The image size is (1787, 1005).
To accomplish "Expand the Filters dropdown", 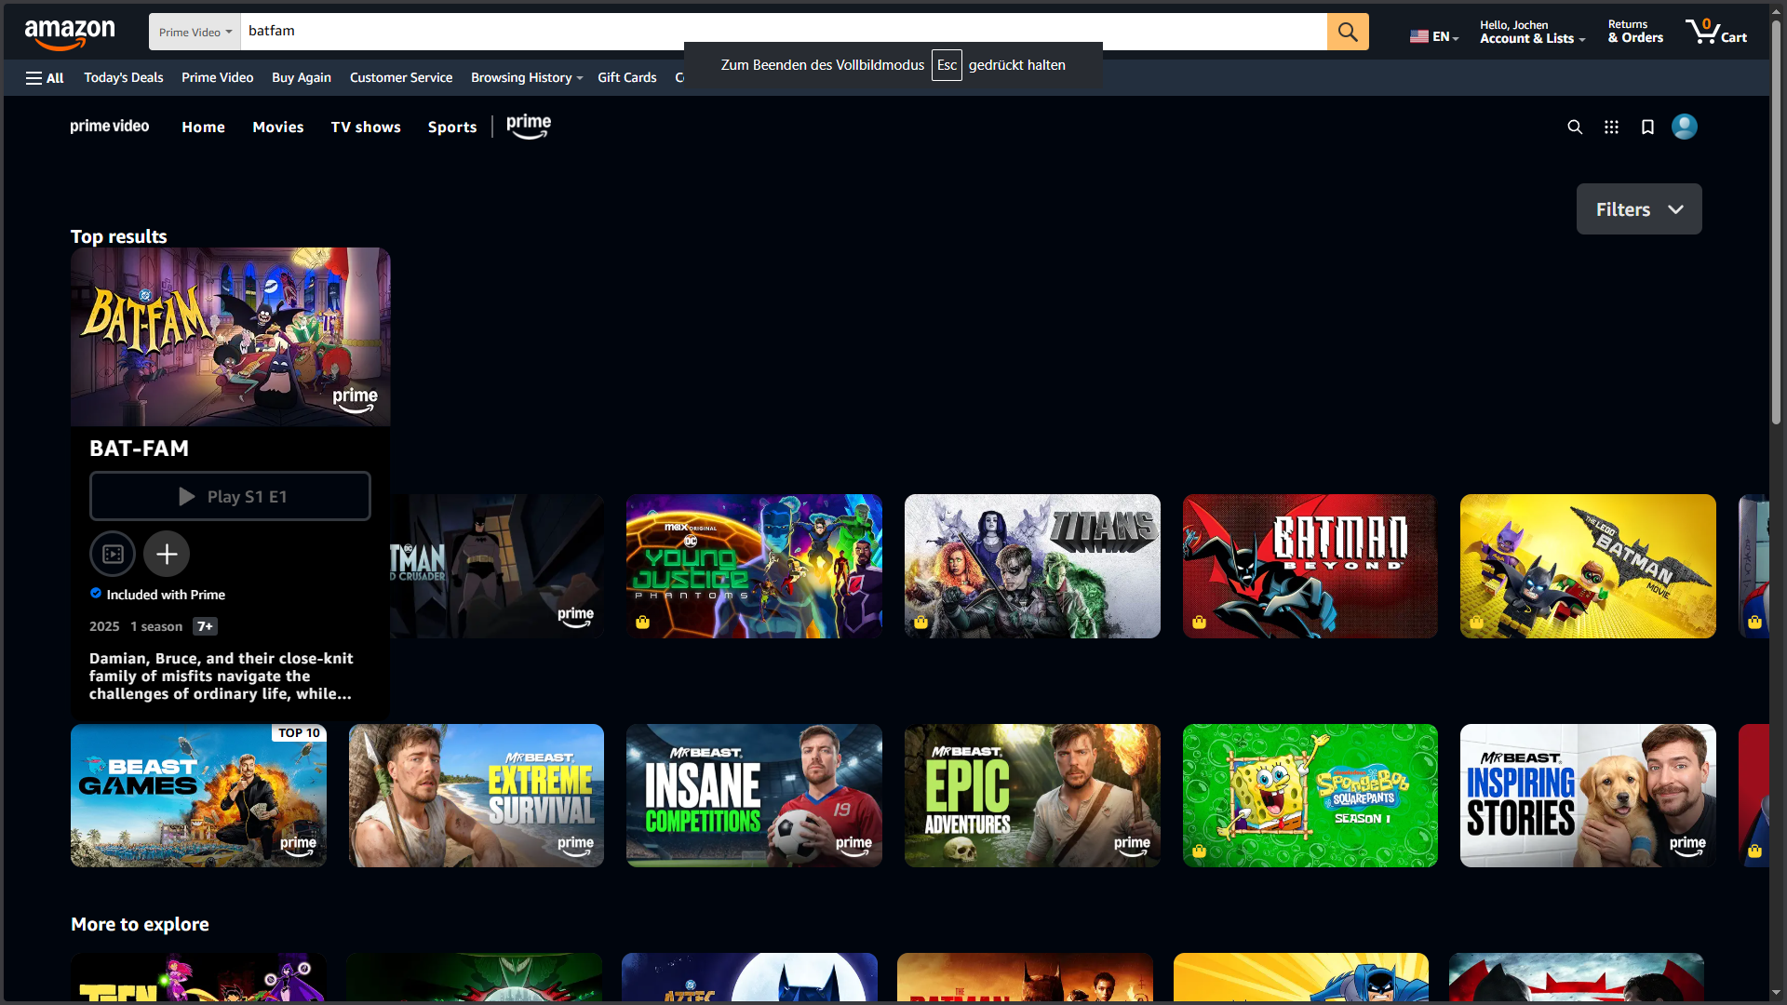I will pyautogui.click(x=1638, y=209).
